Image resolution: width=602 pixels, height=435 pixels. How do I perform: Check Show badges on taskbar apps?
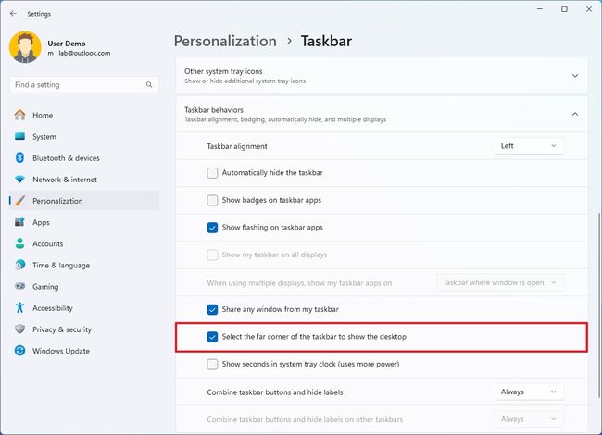(x=213, y=200)
